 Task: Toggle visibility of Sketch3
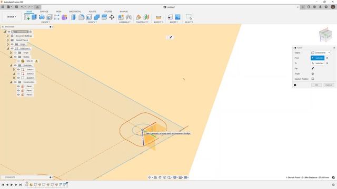point(18,78)
